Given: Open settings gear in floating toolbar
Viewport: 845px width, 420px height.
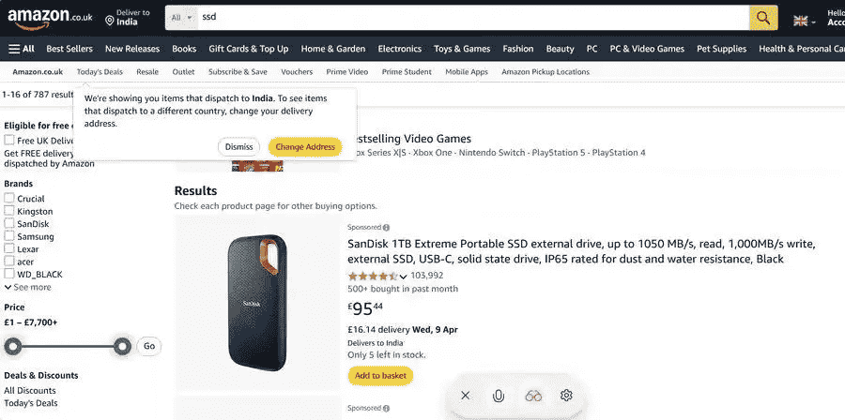Looking at the screenshot, I should pos(566,396).
